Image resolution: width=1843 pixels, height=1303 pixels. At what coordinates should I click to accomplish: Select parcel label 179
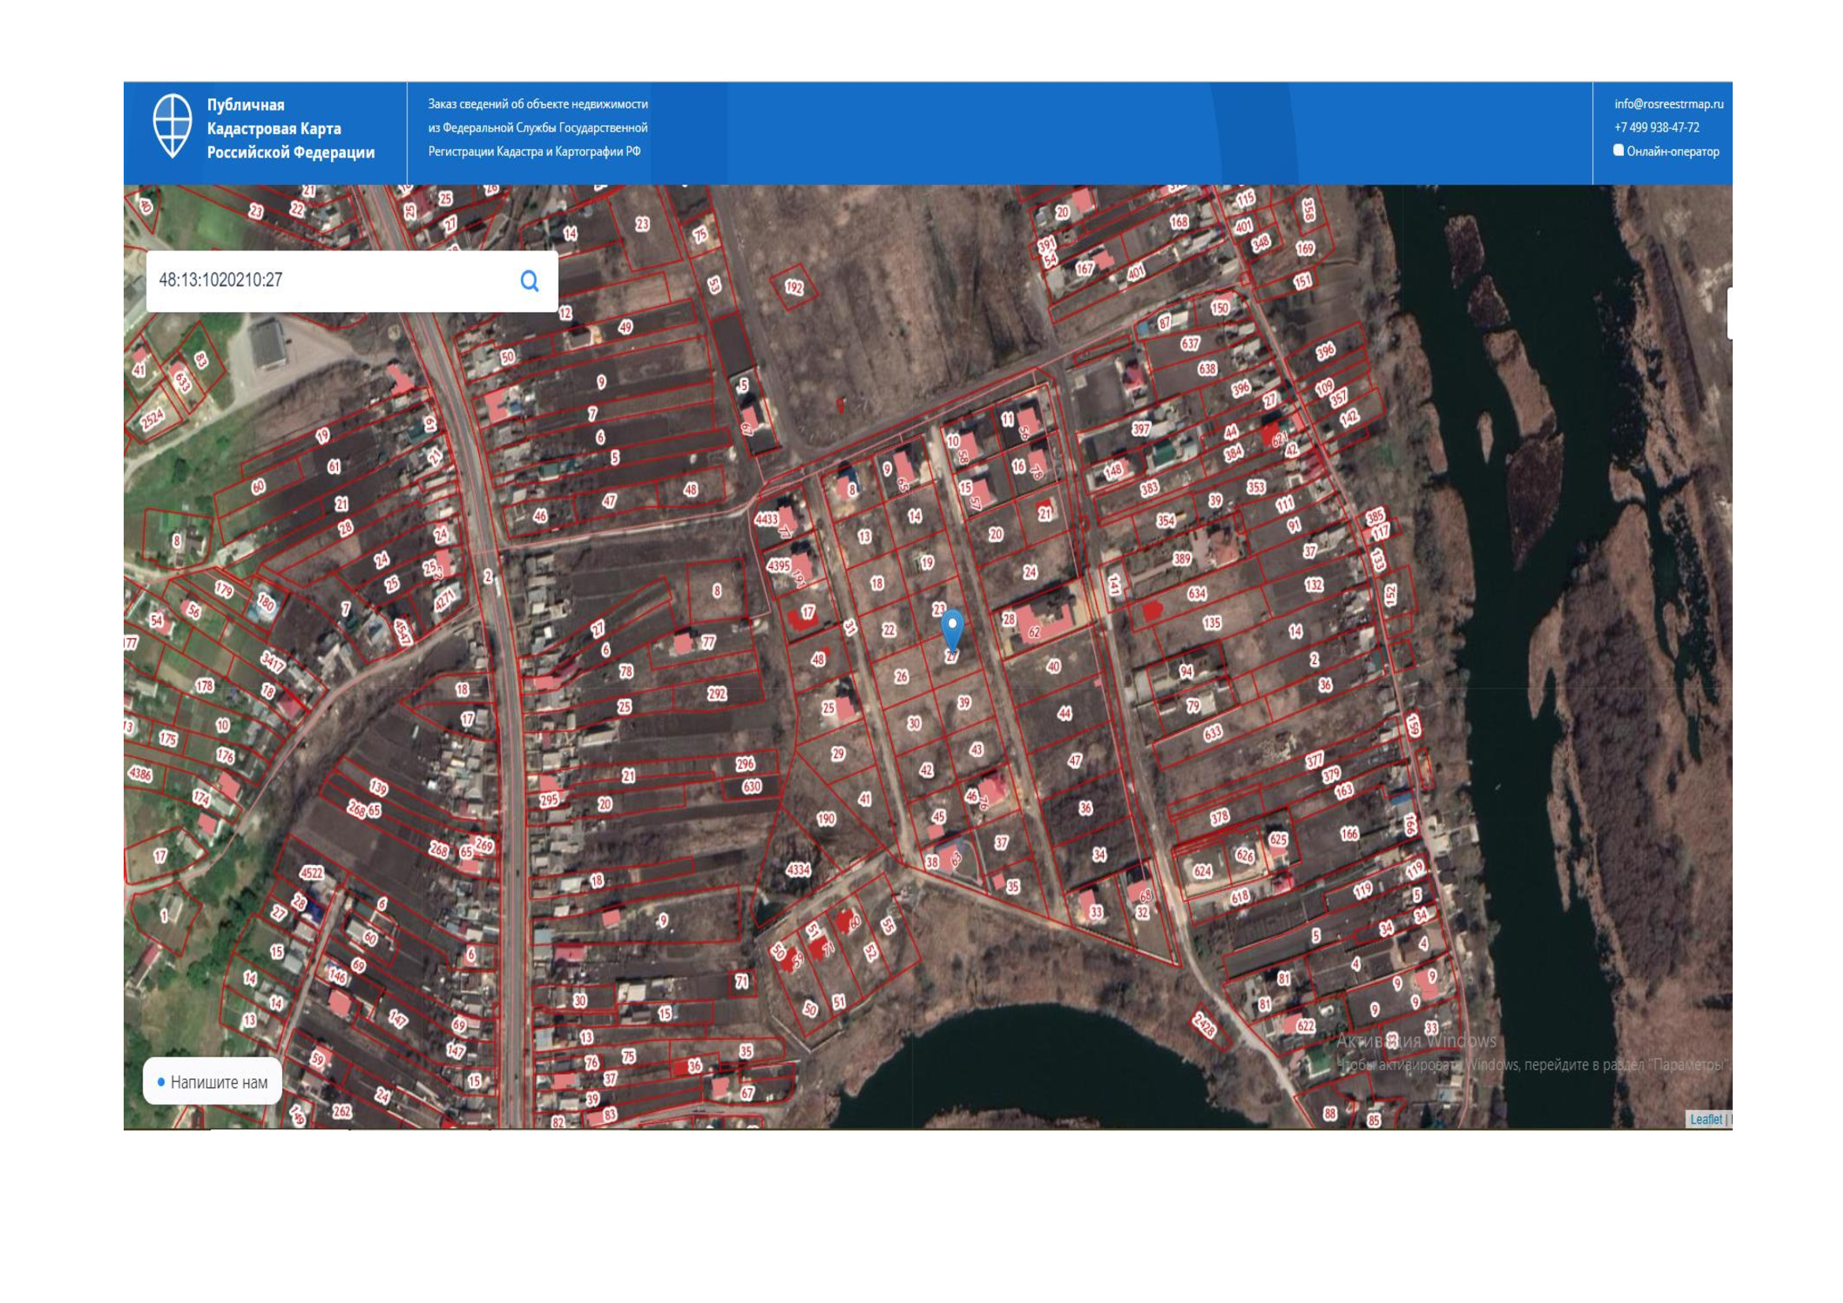tap(224, 590)
